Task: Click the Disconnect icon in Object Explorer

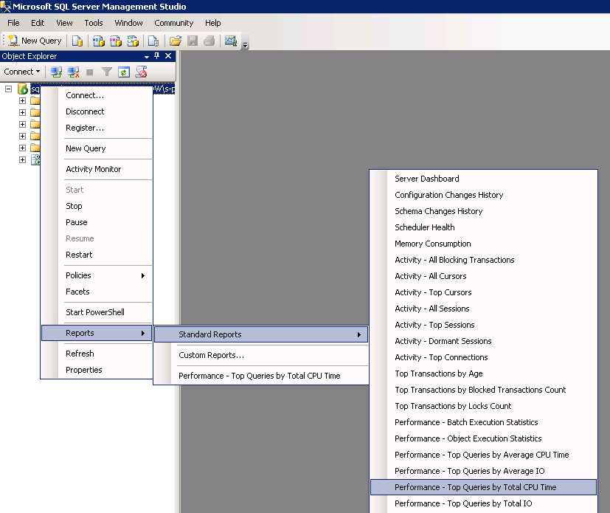Action: pos(74,72)
